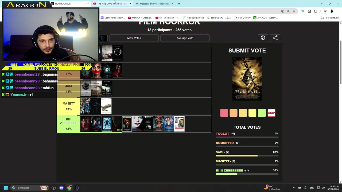This screenshot has width=342, height=192.
Task: Open Dashboard Streamlabs bookmark
Action: 112,18
